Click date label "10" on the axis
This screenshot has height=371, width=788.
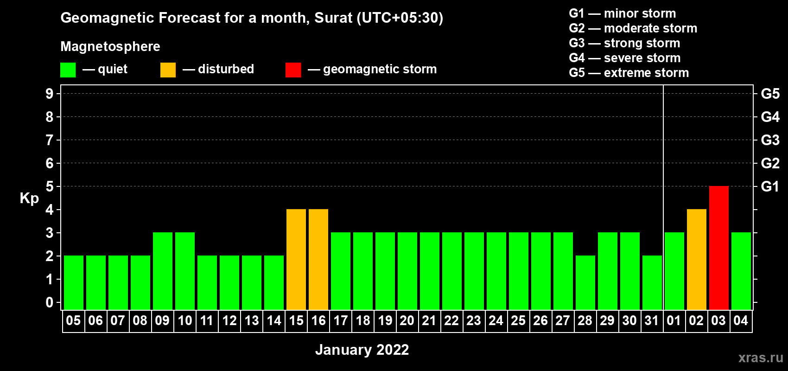click(185, 321)
